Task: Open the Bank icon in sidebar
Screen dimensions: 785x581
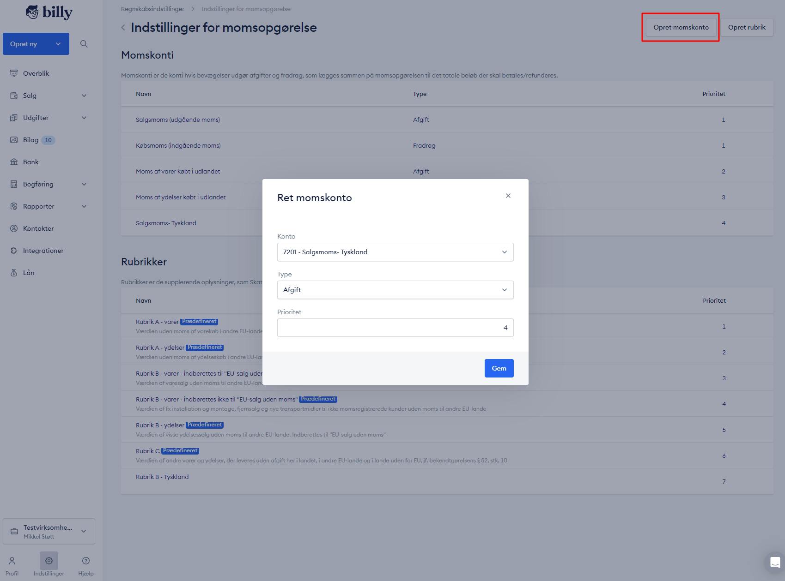Action: click(x=14, y=162)
